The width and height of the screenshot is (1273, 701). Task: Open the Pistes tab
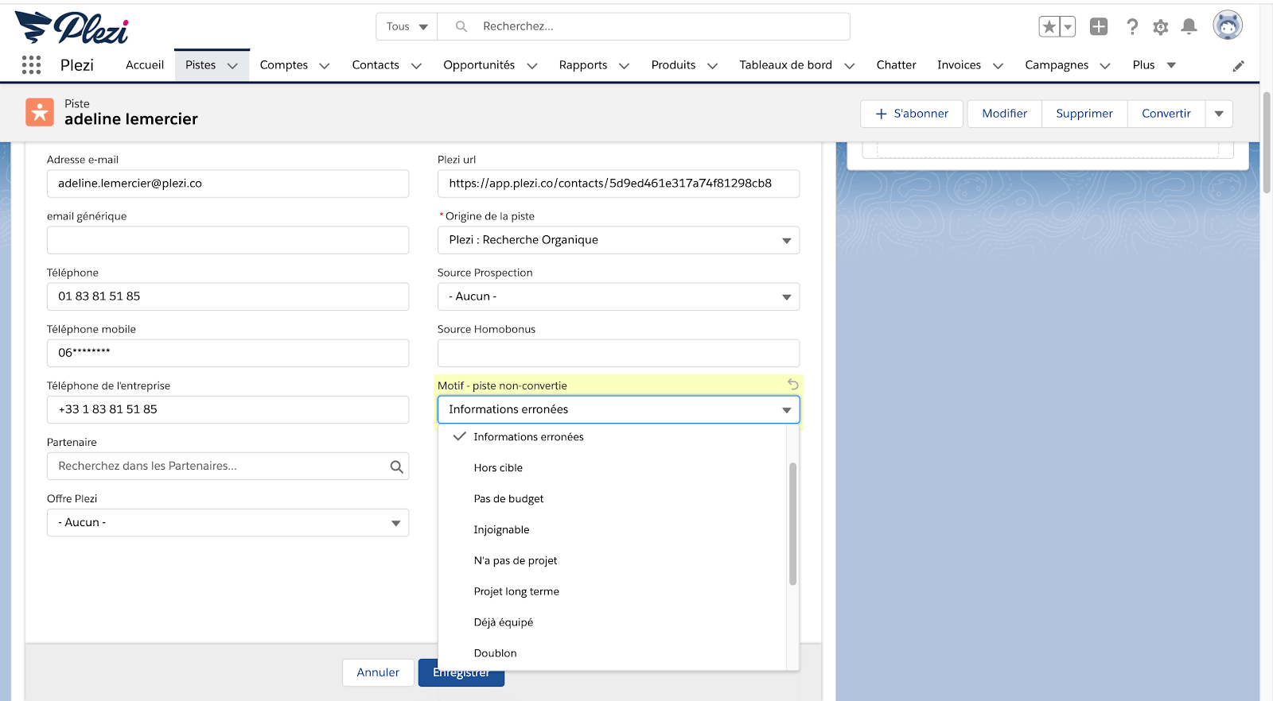coord(200,65)
